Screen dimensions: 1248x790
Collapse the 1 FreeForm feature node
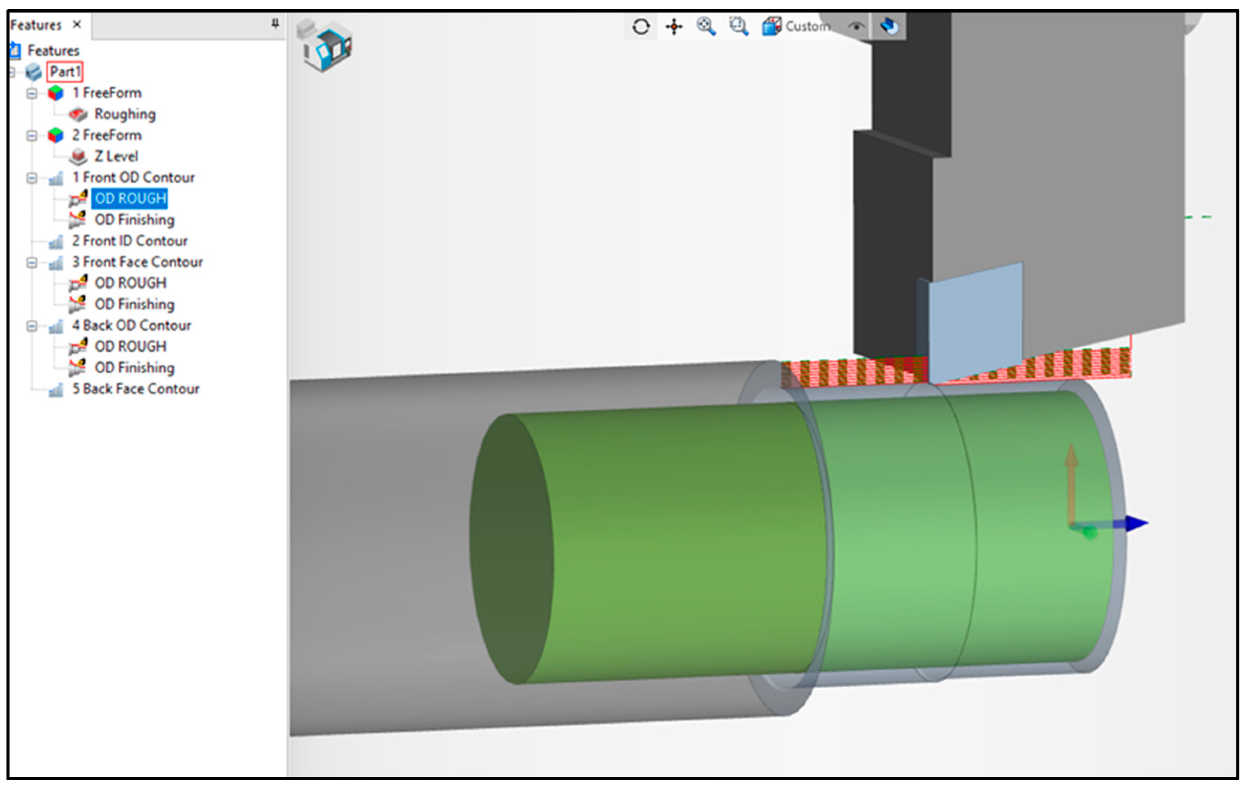click(32, 93)
